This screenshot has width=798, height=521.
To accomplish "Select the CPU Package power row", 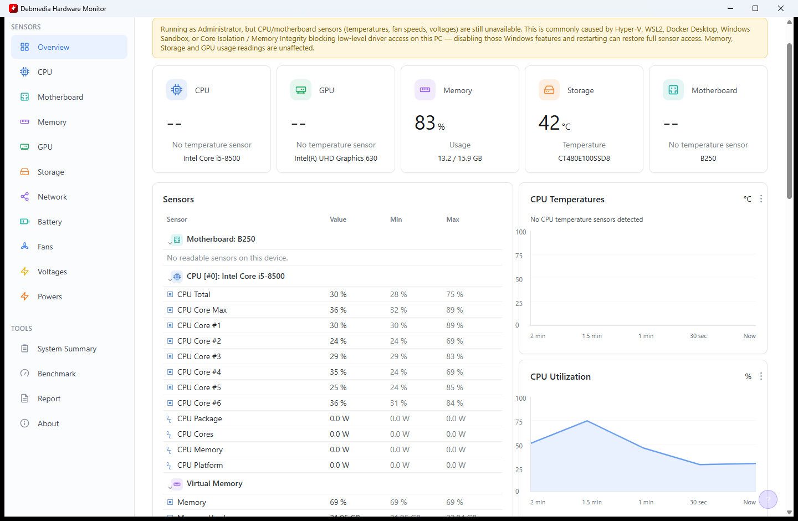I will [x=334, y=418].
